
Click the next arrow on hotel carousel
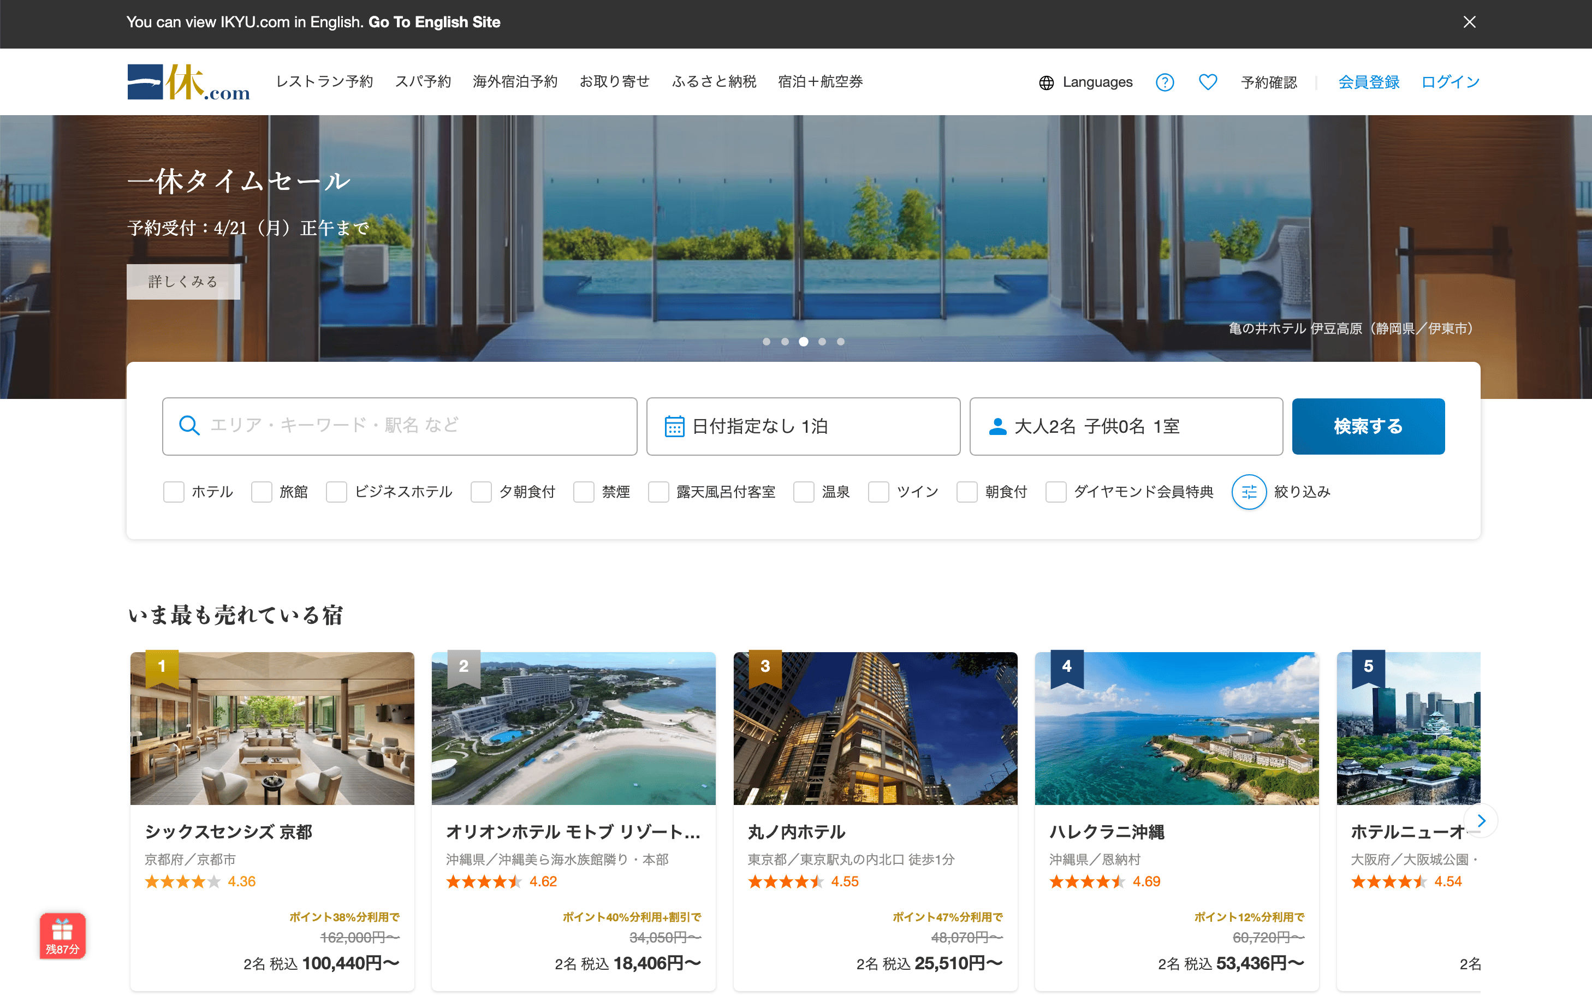(x=1481, y=820)
